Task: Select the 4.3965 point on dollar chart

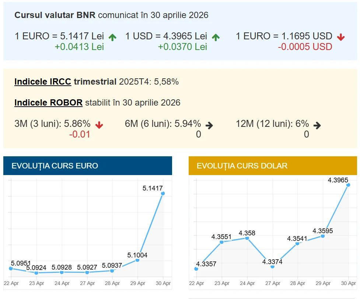Action: pyautogui.click(x=348, y=185)
